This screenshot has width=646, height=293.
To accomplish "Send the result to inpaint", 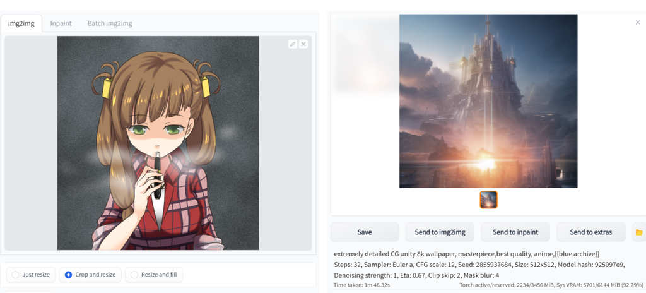I will coord(515,232).
